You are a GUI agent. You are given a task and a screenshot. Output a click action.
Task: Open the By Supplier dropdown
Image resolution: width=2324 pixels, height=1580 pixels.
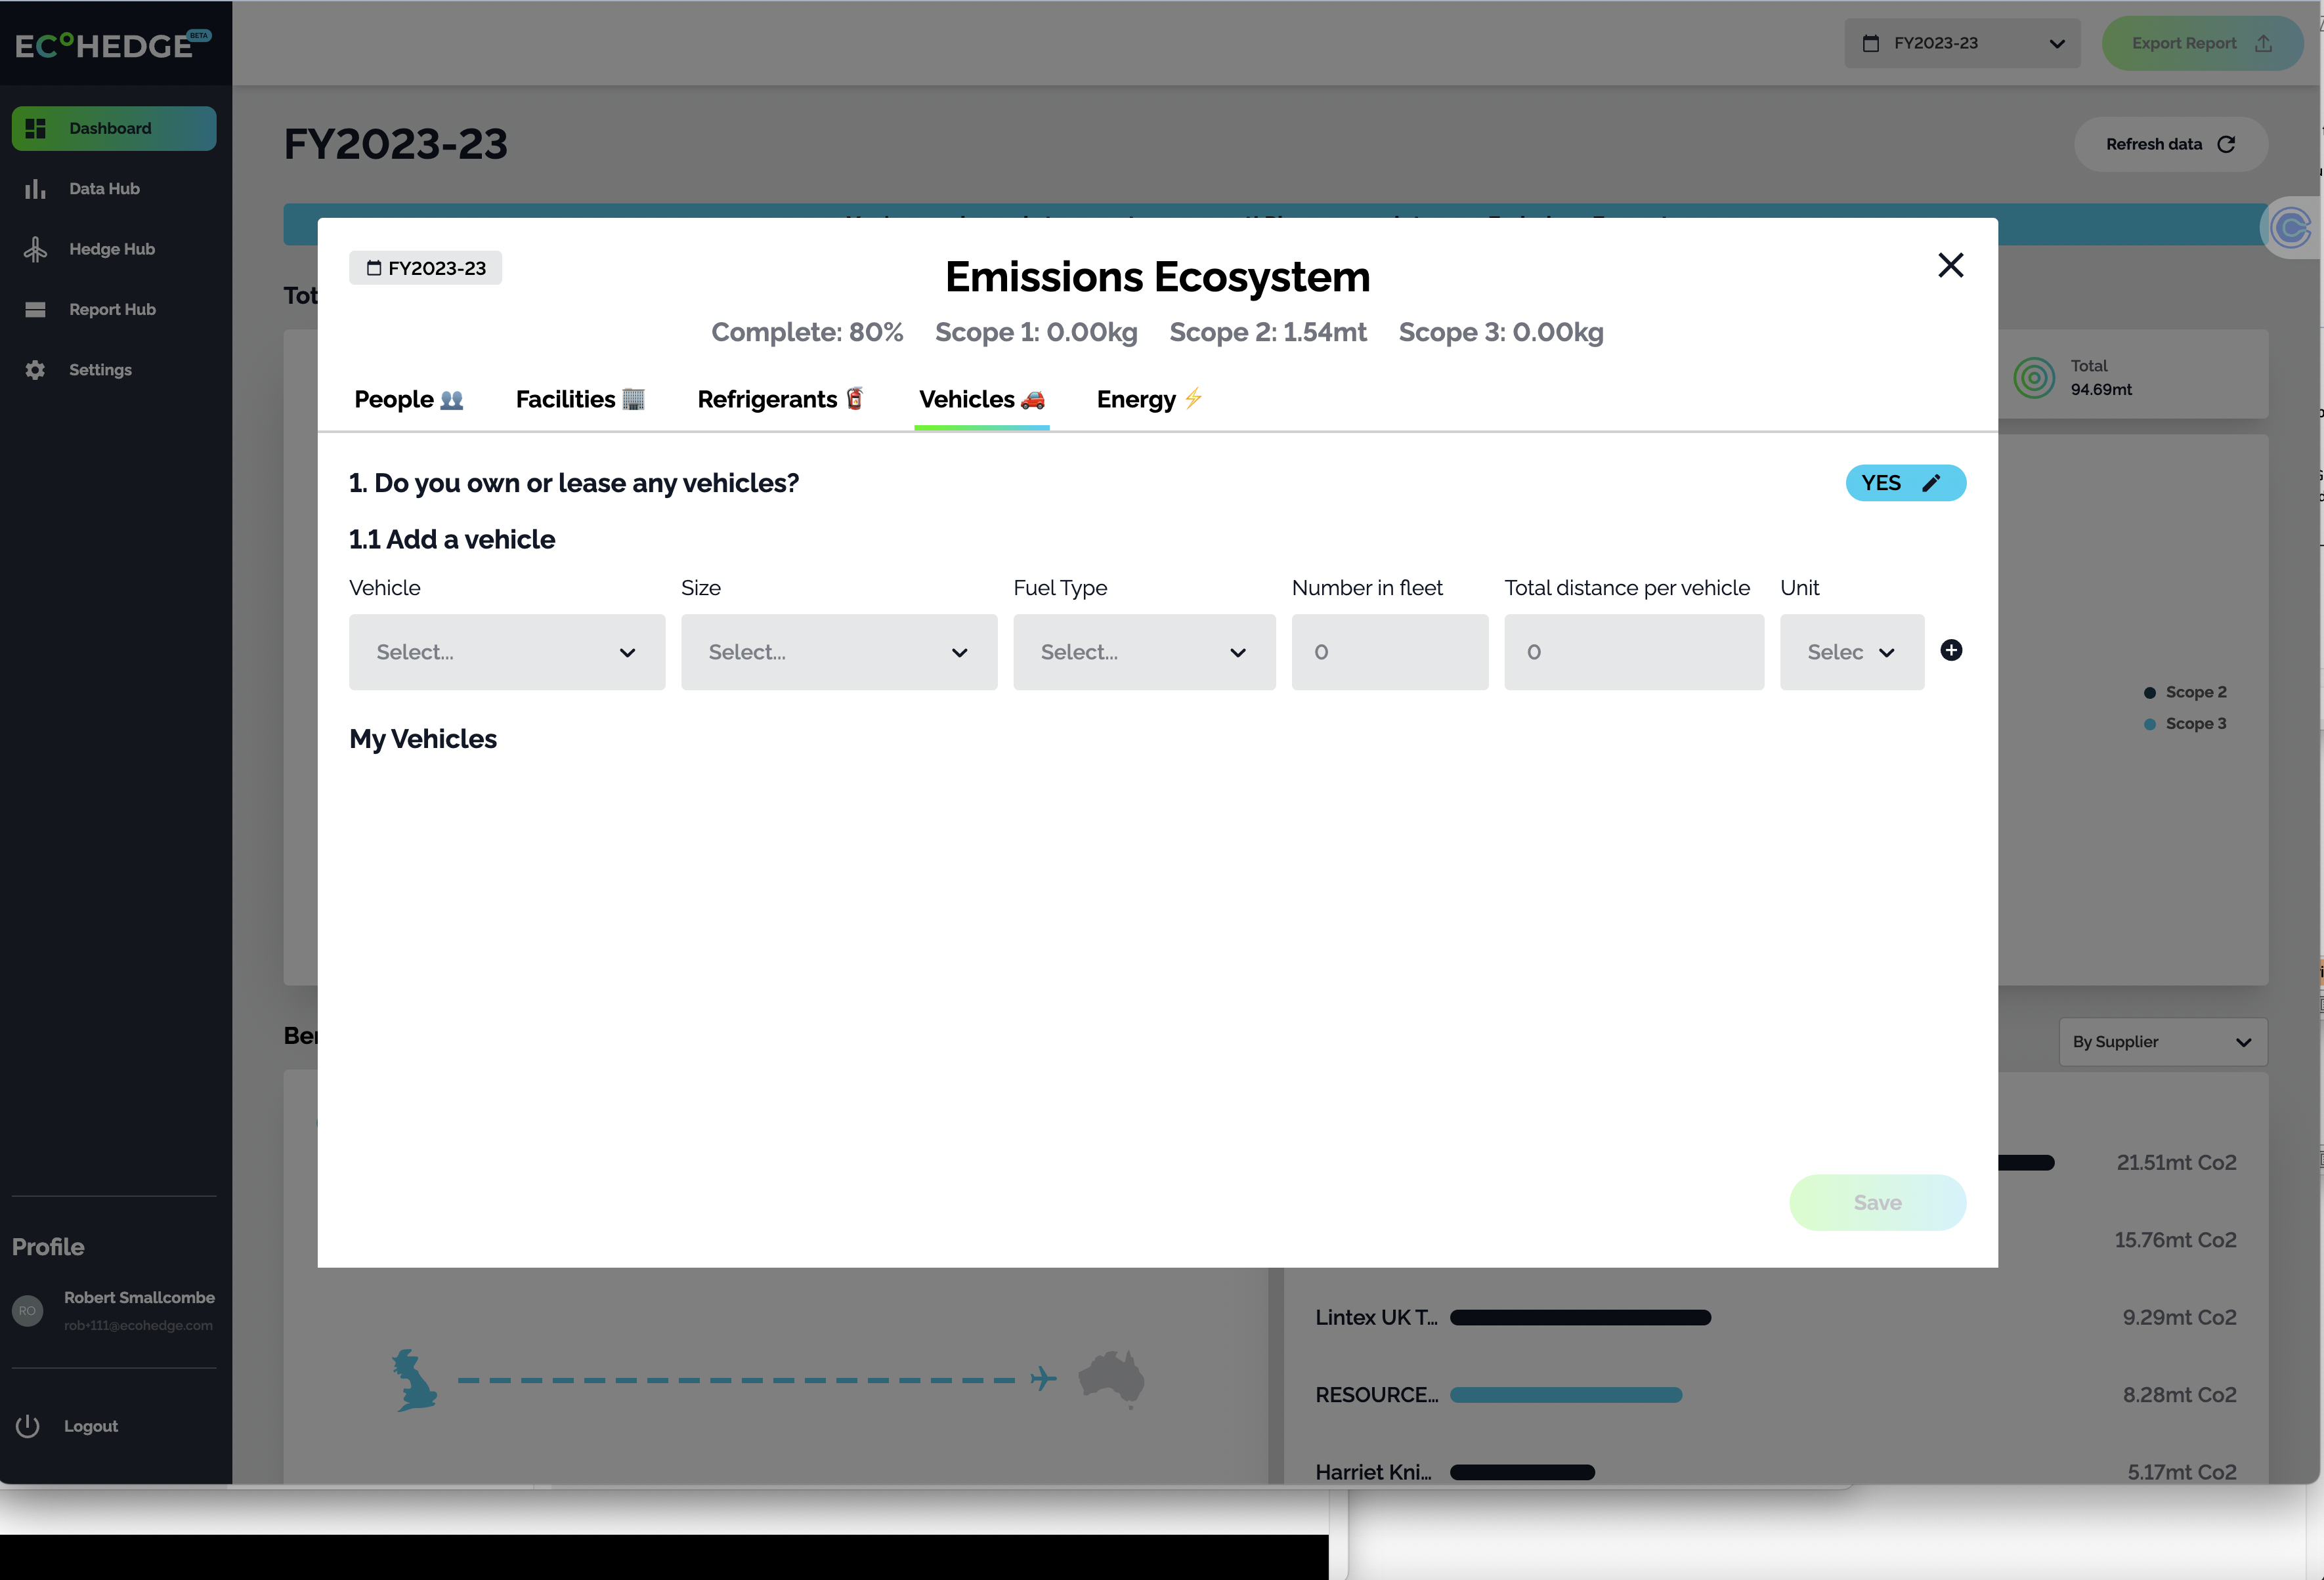(x=2163, y=1041)
